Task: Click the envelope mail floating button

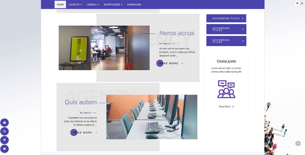Action: click(5, 123)
